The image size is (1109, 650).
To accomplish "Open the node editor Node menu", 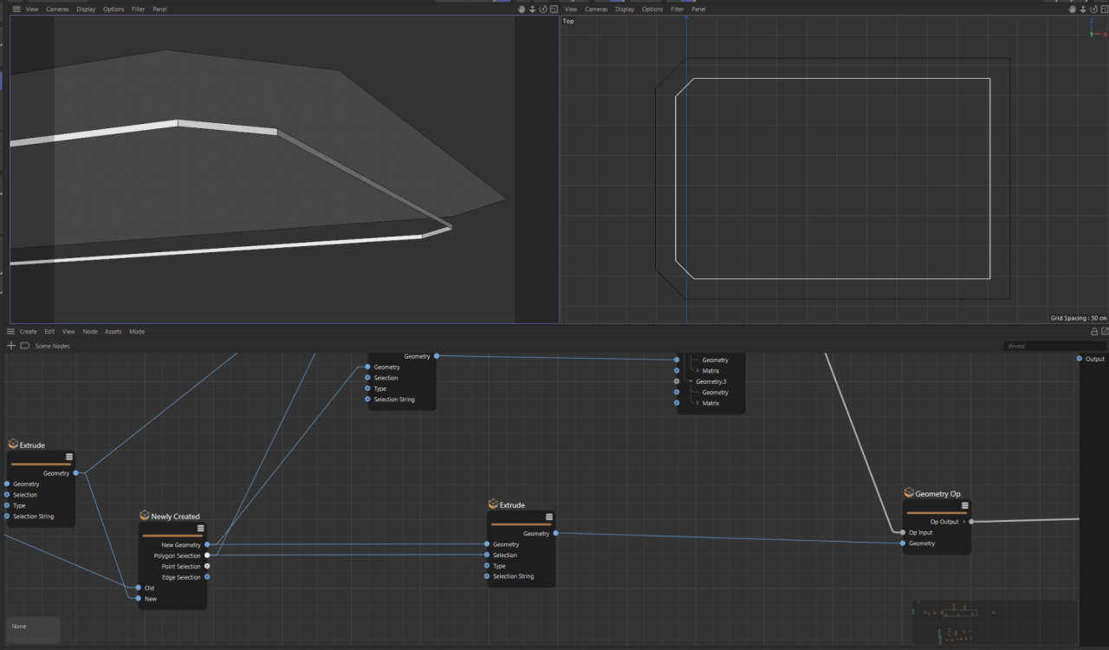I will (90, 331).
